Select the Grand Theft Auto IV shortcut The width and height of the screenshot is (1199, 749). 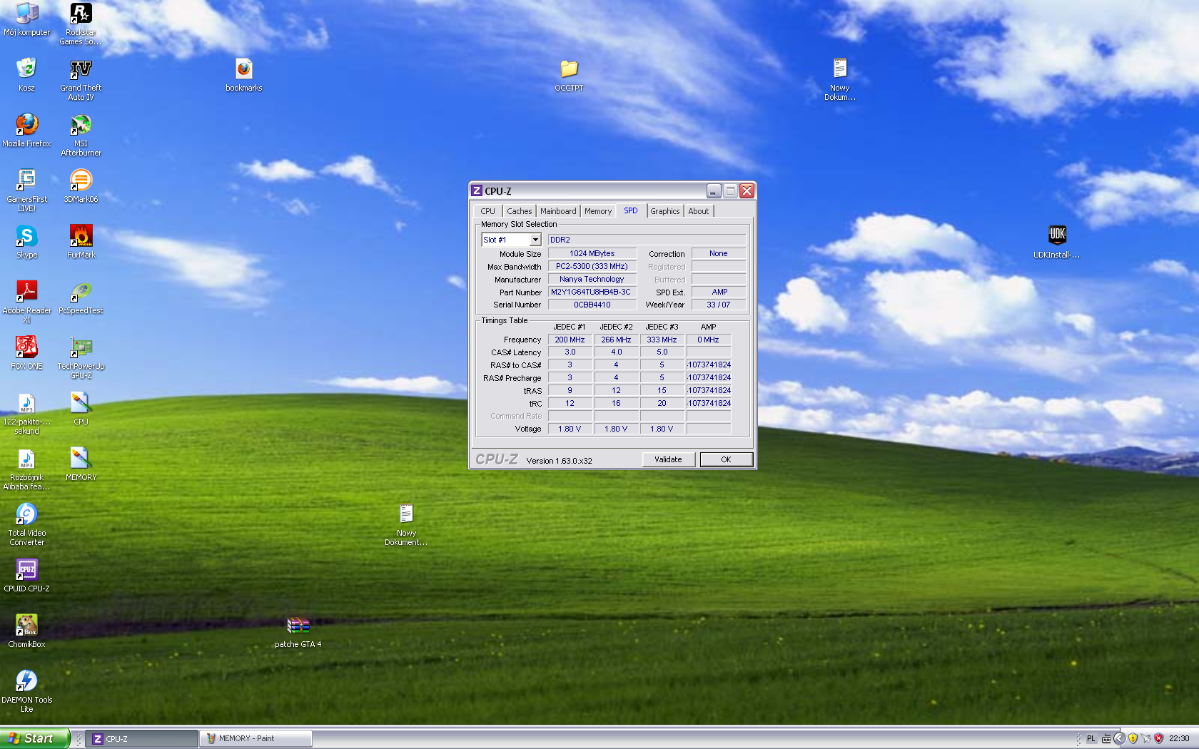(81, 79)
